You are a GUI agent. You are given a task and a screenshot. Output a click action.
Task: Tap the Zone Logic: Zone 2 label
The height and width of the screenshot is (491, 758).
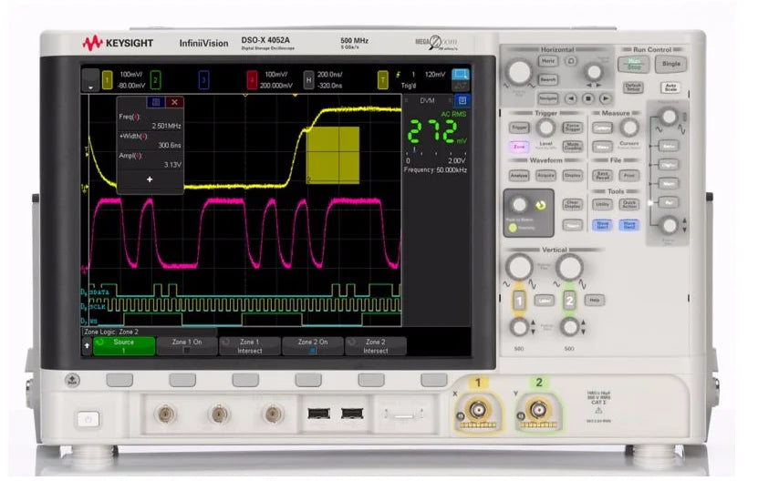[x=111, y=332]
